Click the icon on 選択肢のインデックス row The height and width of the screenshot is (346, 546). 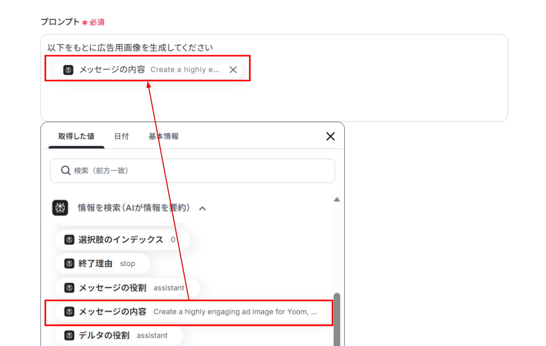tap(69, 240)
